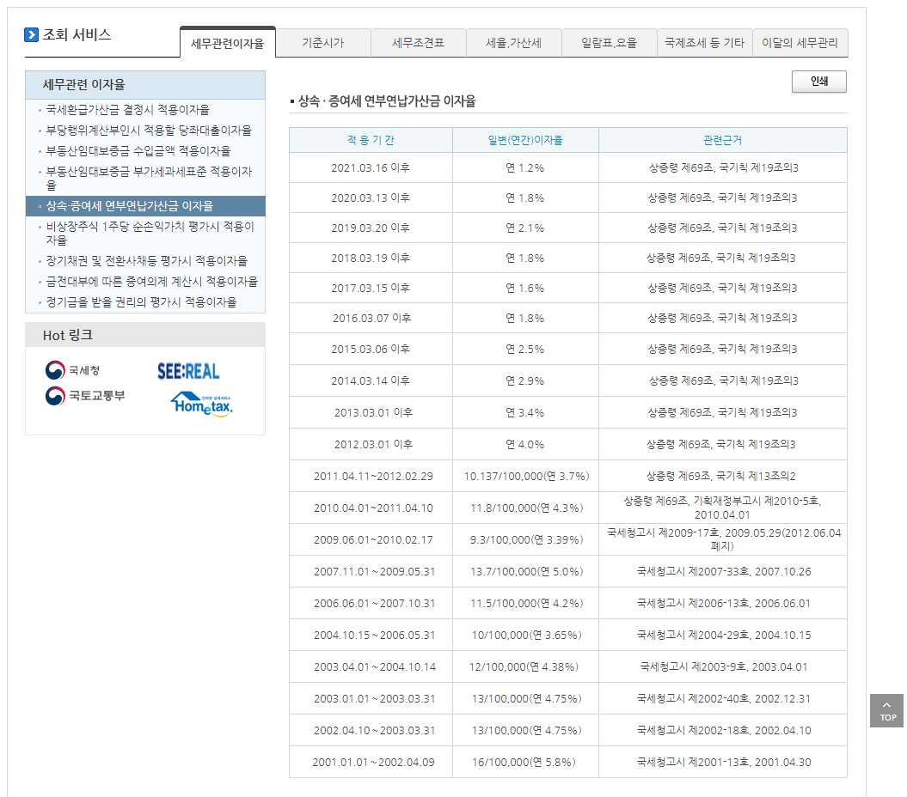Click the 2019.03.20 이후 period cell
The width and height of the screenshot is (907, 797).
[371, 228]
